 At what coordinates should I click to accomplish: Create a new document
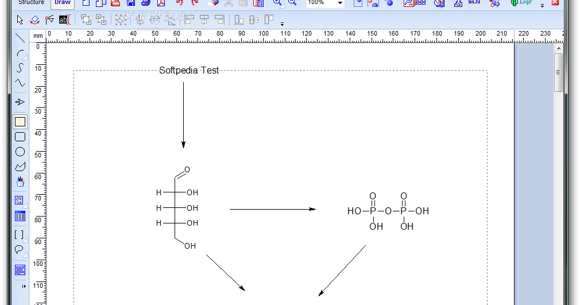pos(86,3)
